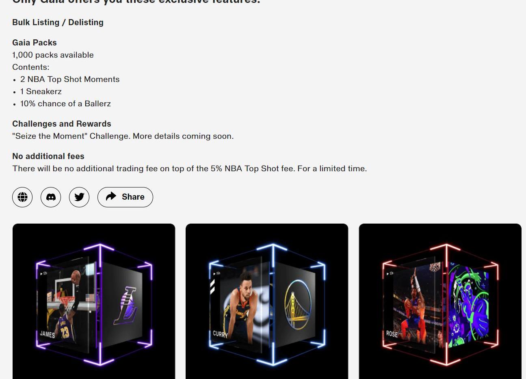Open the Discord icon link
Screen dimensions: 526x379
pos(51,197)
